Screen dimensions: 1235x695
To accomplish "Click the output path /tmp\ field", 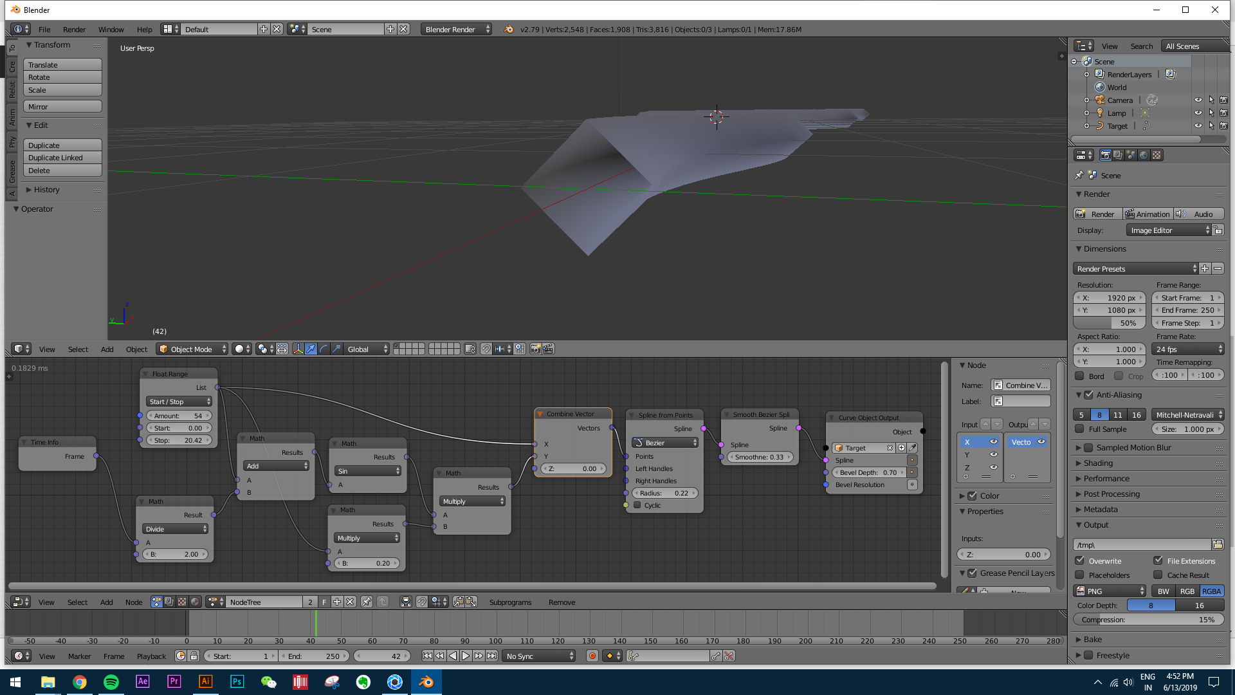I will click(1142, 544).
